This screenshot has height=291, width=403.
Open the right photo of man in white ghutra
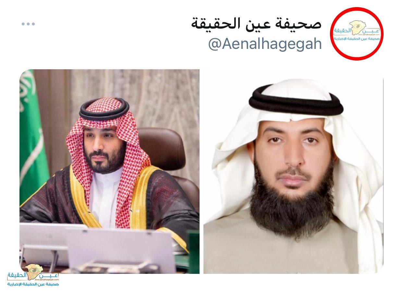293,172
